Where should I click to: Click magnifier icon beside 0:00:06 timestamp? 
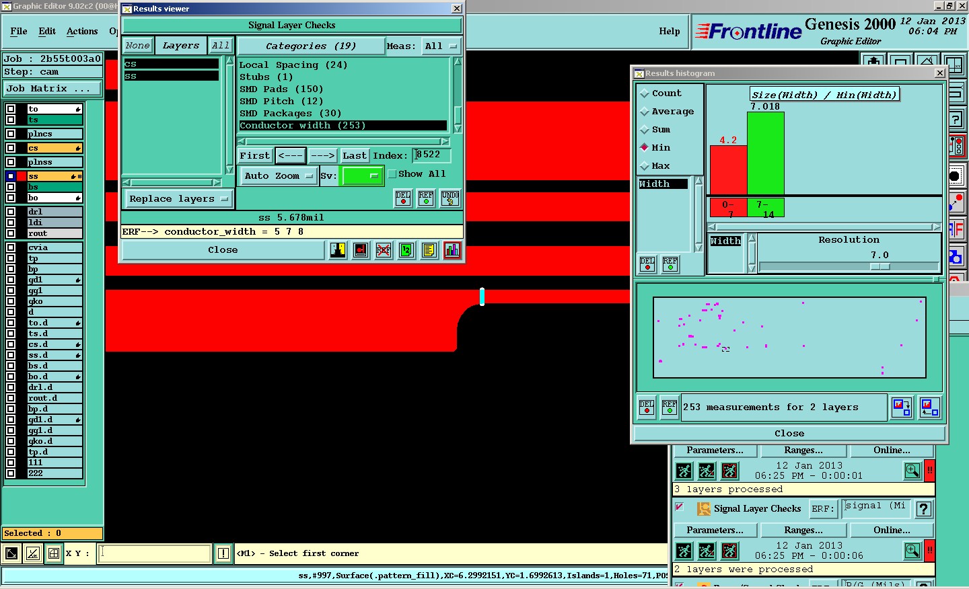912,551
